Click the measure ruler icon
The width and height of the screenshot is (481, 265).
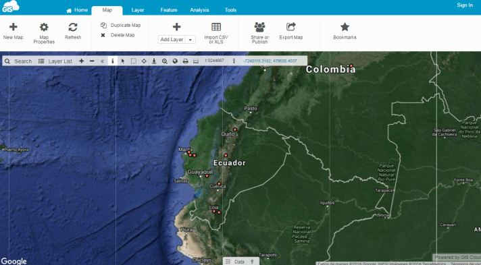(x=196, y=61)
